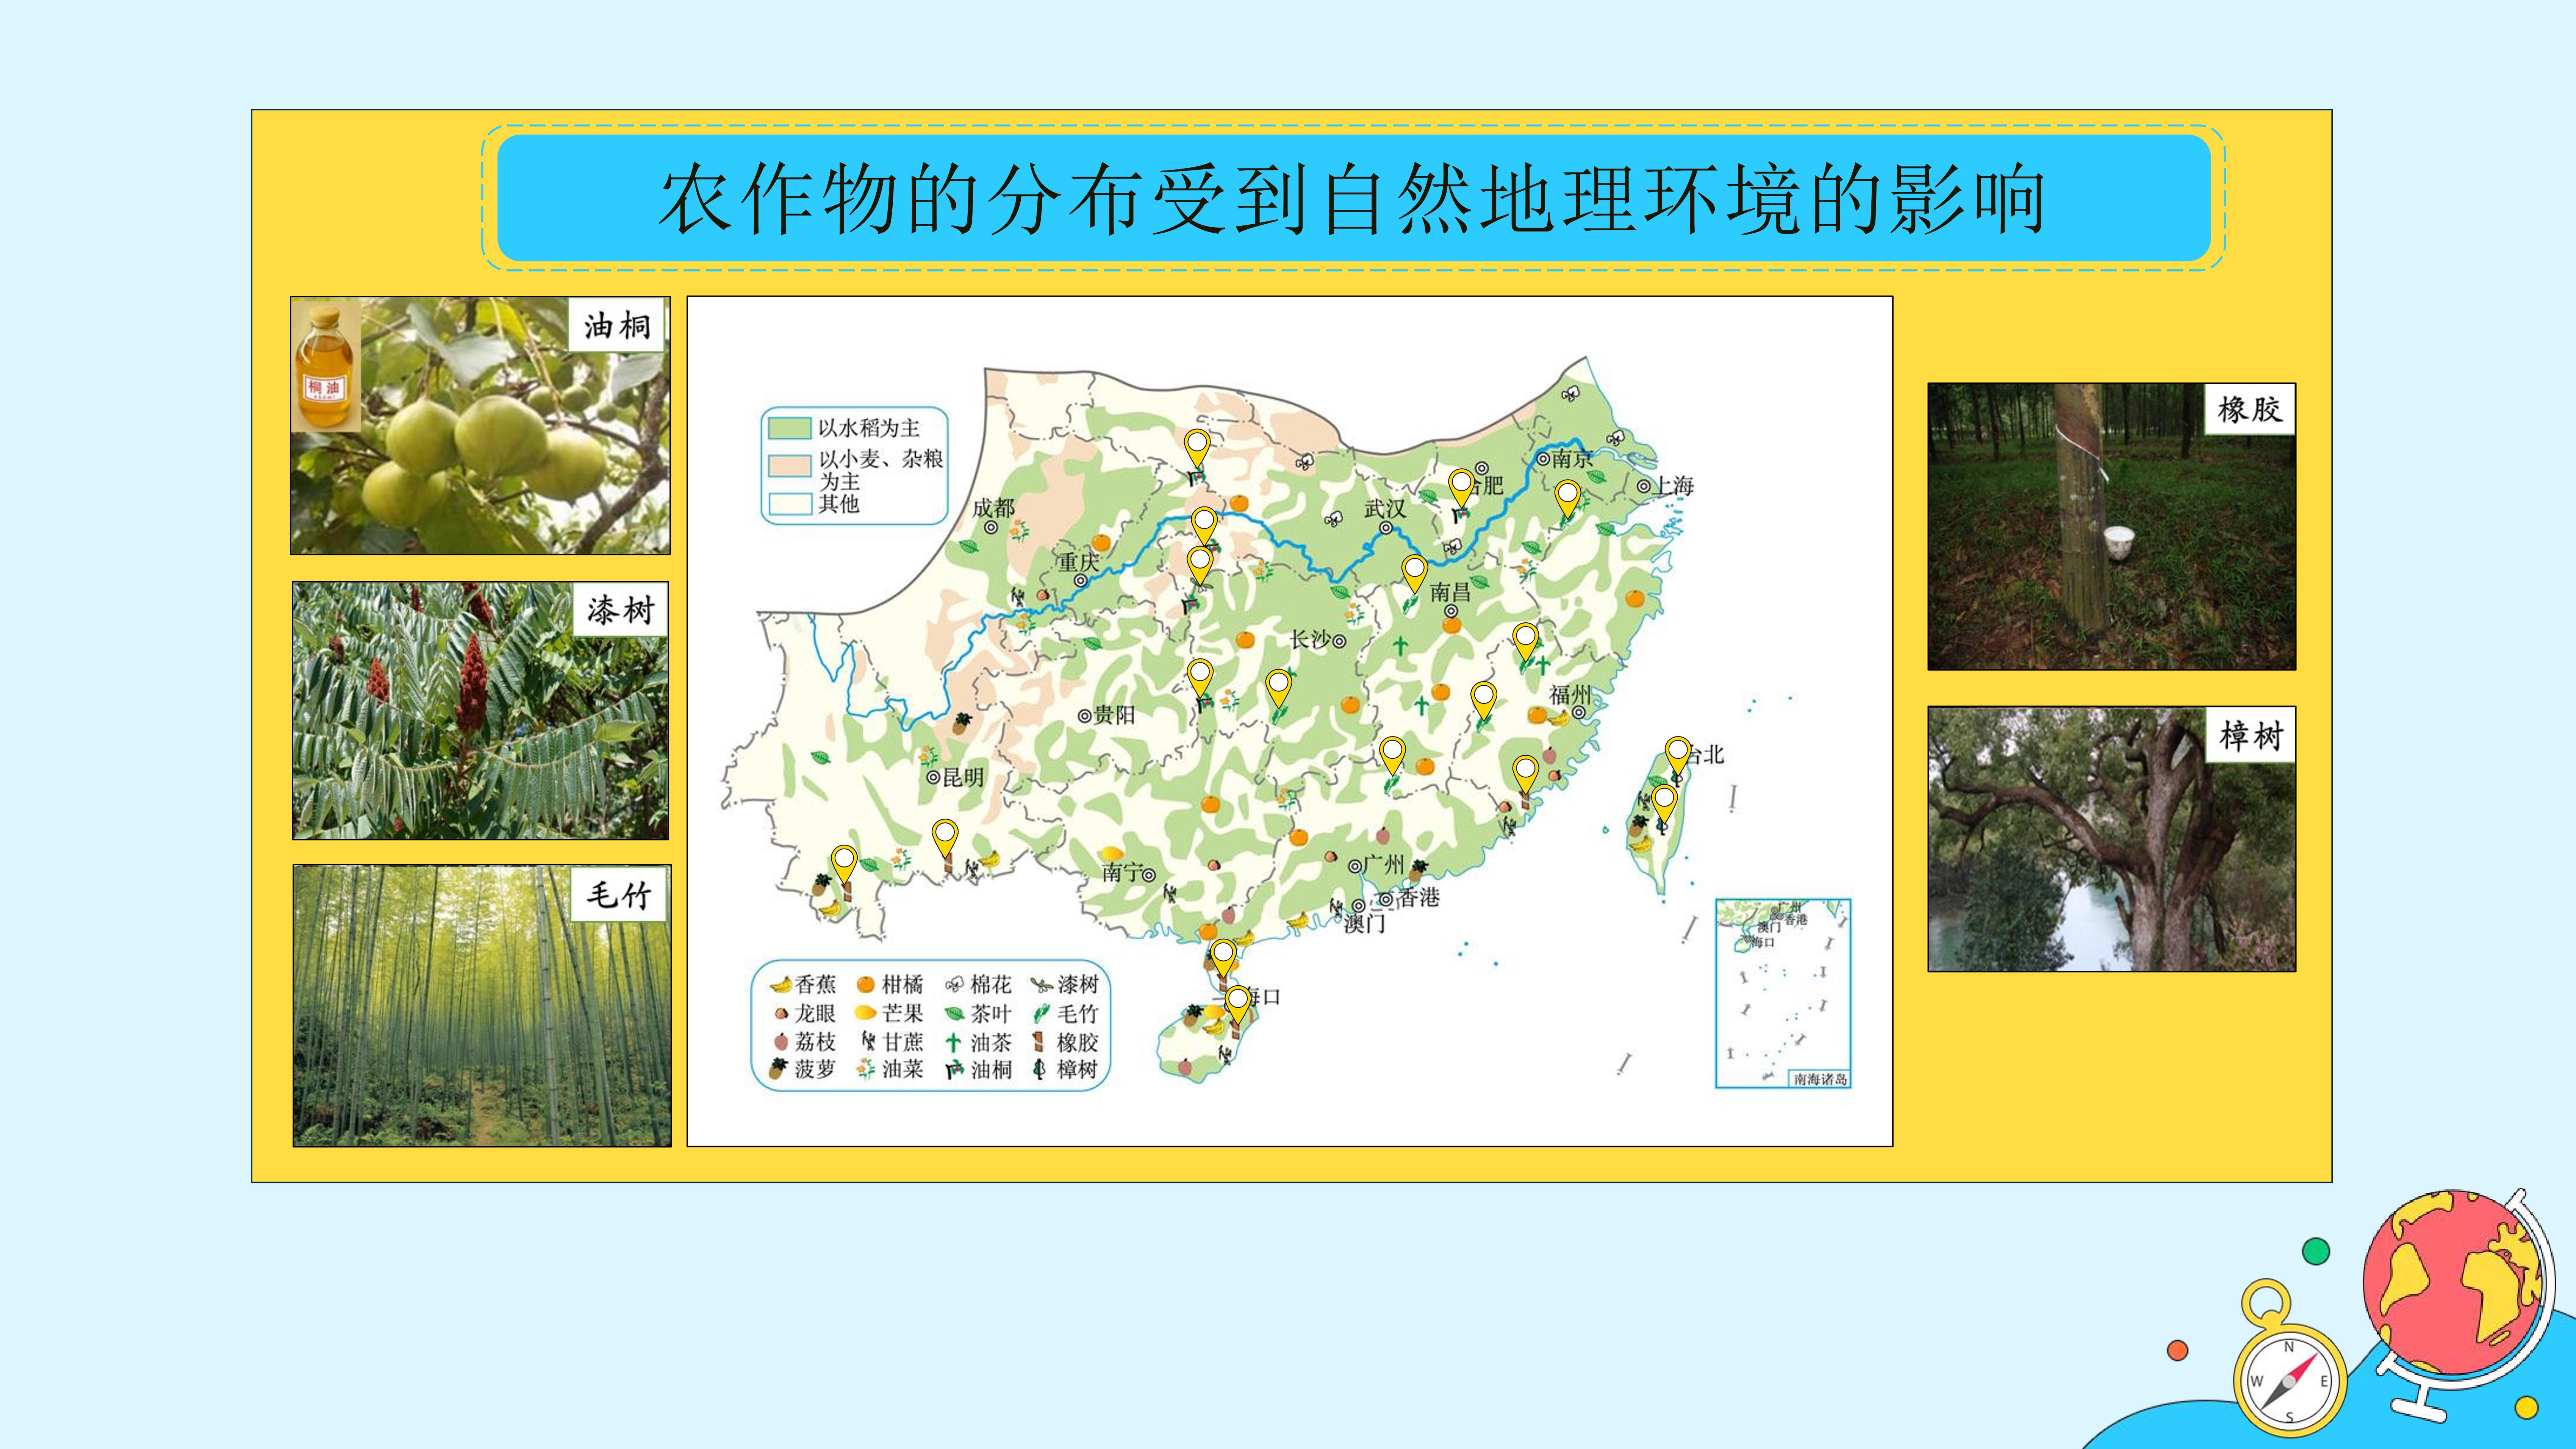Open the 橡胶 rubber tree photo

point(2112,526)
